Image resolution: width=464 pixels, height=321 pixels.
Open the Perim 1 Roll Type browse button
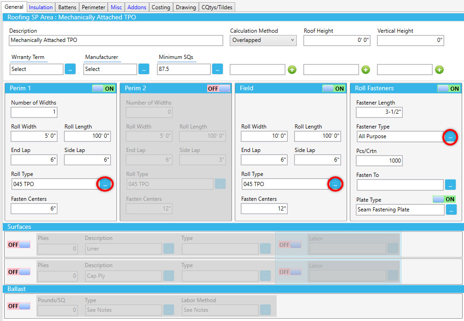[105, 184]
